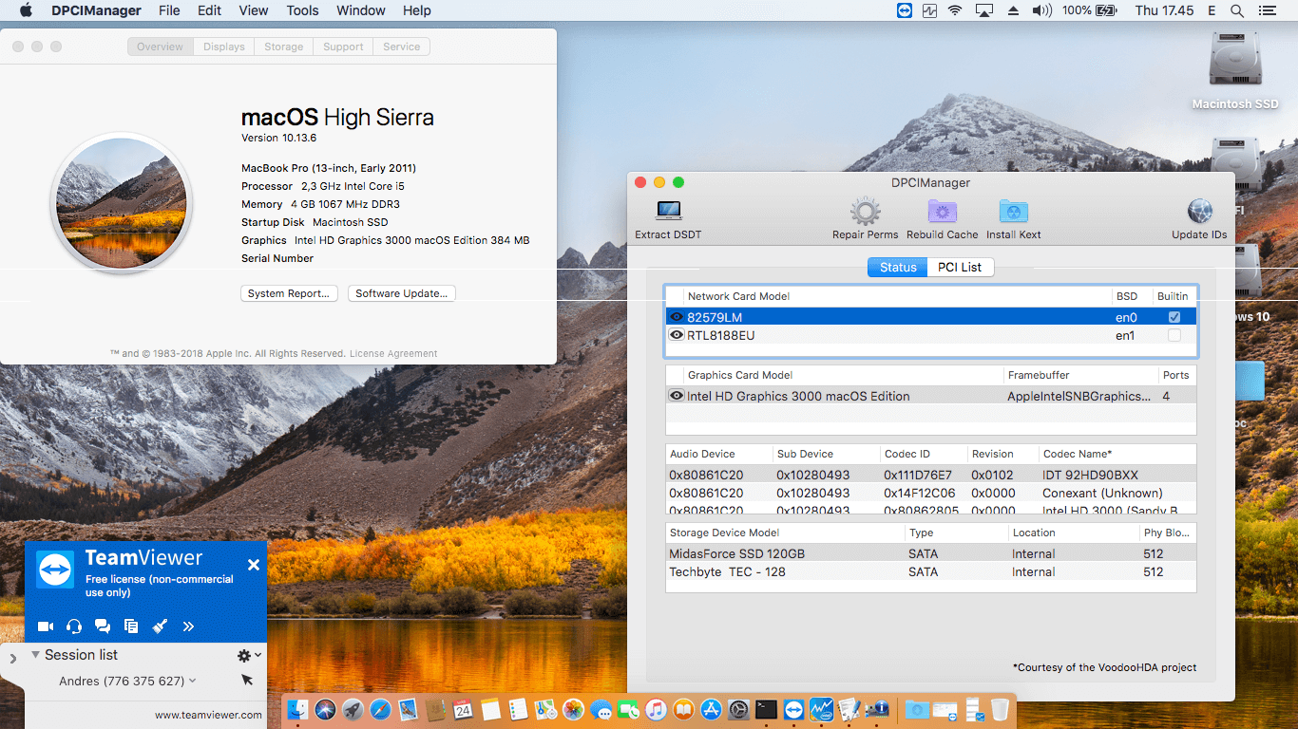Open TeamViewer chat icon
Image resolution: width=1298 pixels, height=729 pixels.
coord(103,626)
